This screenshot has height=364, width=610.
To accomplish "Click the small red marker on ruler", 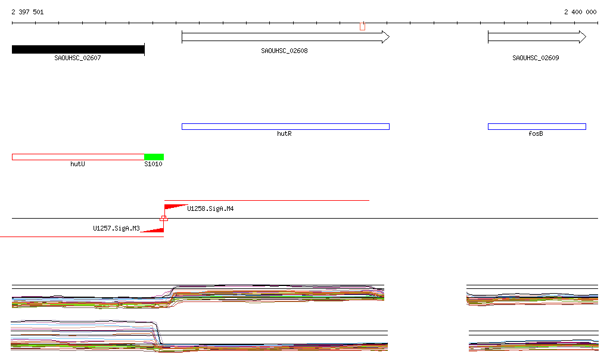I will coord(363,26).
